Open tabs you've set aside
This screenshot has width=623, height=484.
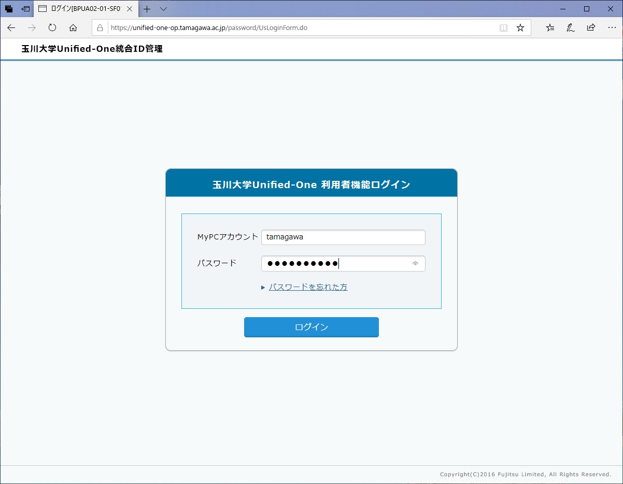[x=9, y=9]
